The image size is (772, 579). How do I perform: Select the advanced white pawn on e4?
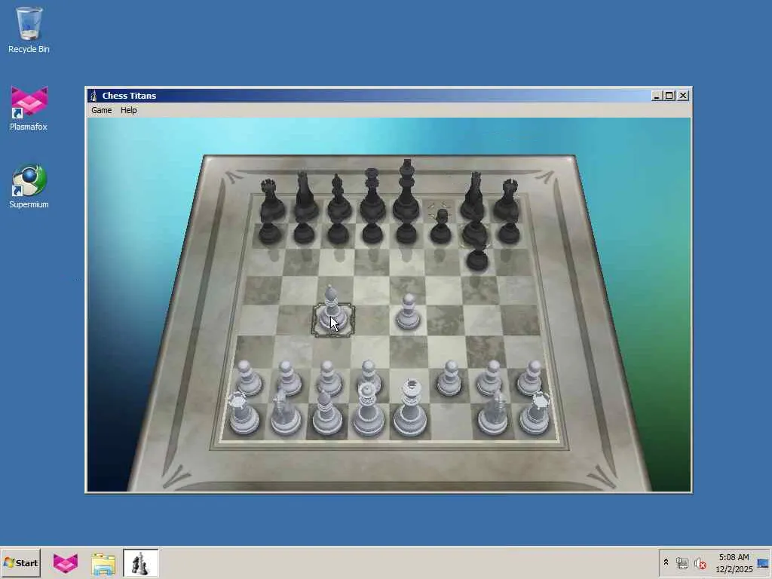click(x=408, y=312)
